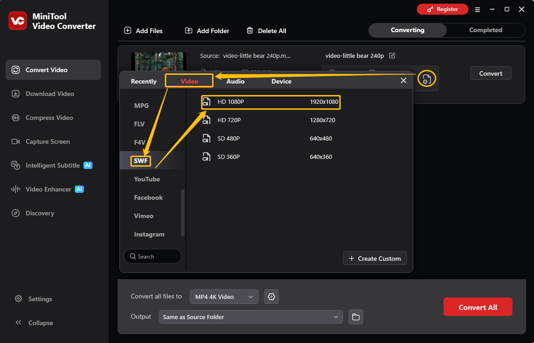Screen dimensions: 534x343
Task: Switch to the Audio tab
Action: 236,81
